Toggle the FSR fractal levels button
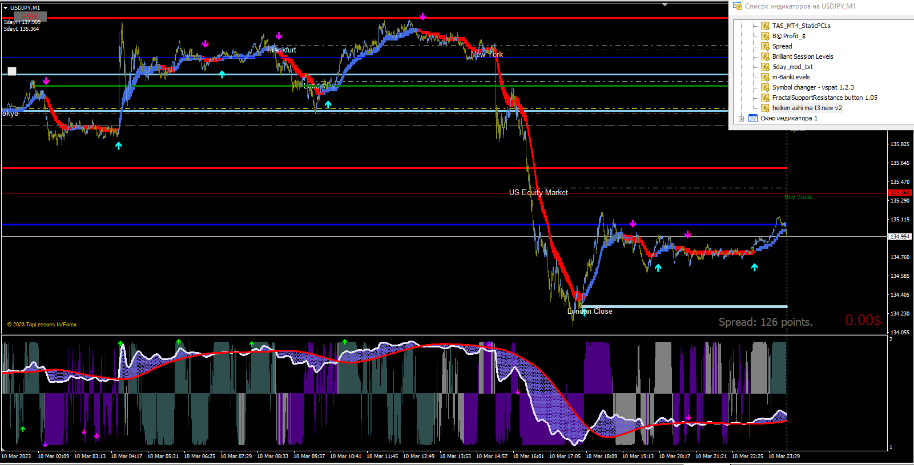The image size is (914, 465). click(x=30, y=17)
